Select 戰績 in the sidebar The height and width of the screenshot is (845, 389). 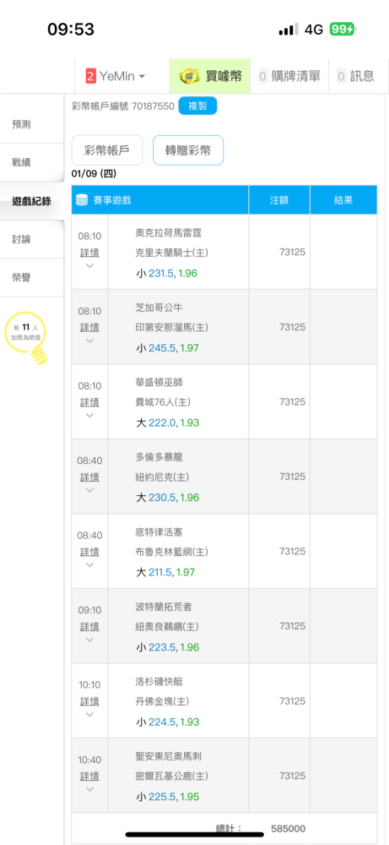(22, 162)
